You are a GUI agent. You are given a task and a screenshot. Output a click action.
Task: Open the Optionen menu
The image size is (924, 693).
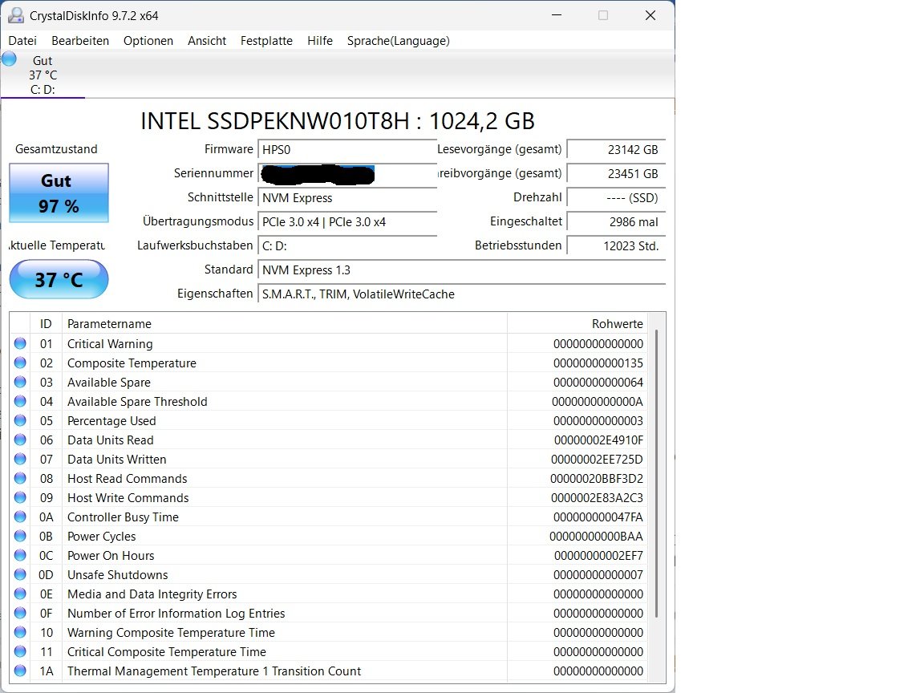coord(148,41)
